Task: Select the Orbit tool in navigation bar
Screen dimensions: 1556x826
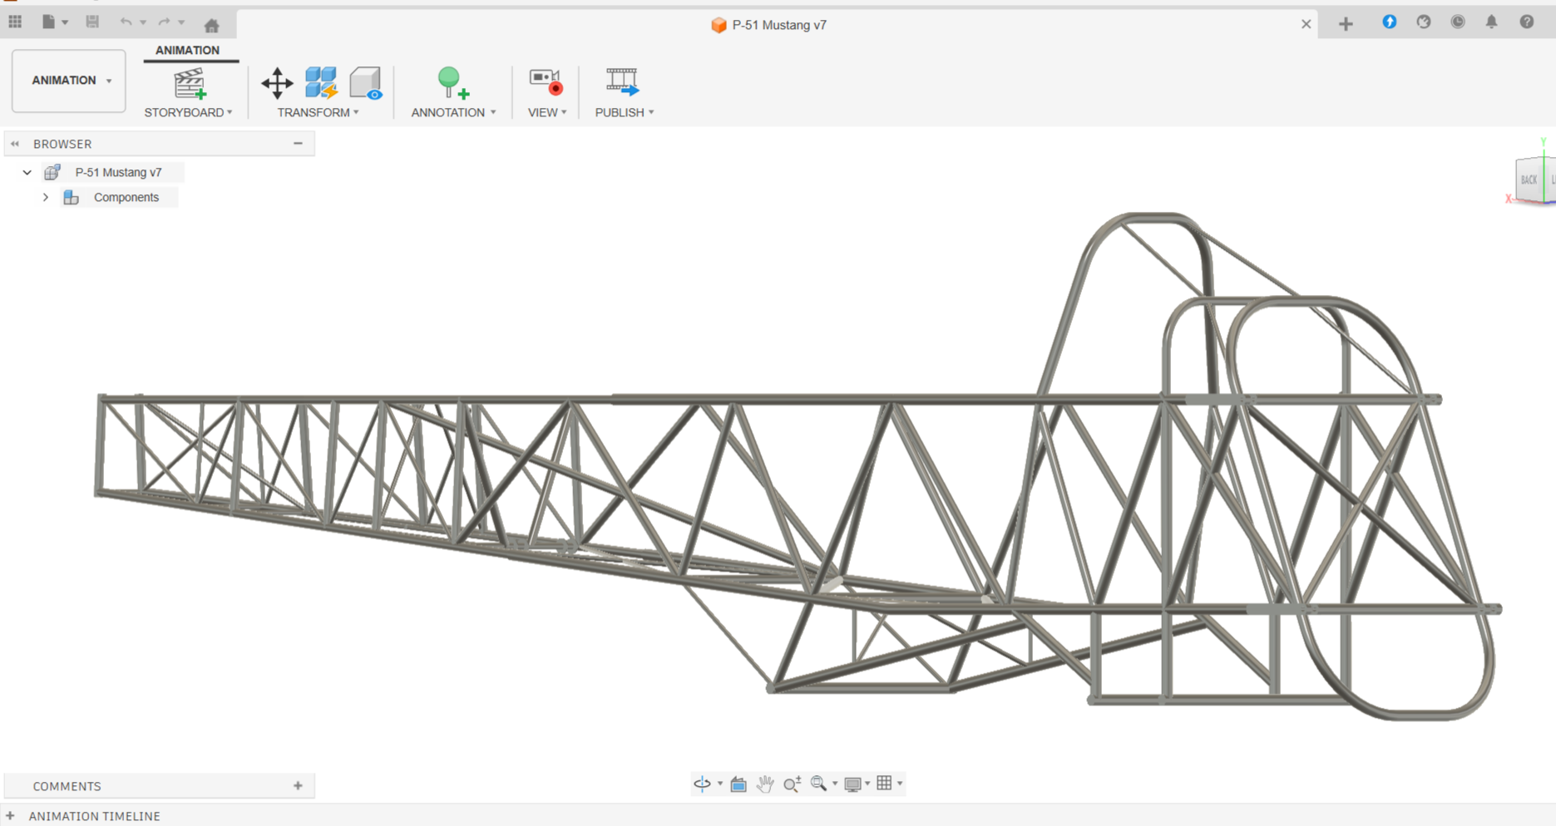Action: pos(702,784)
